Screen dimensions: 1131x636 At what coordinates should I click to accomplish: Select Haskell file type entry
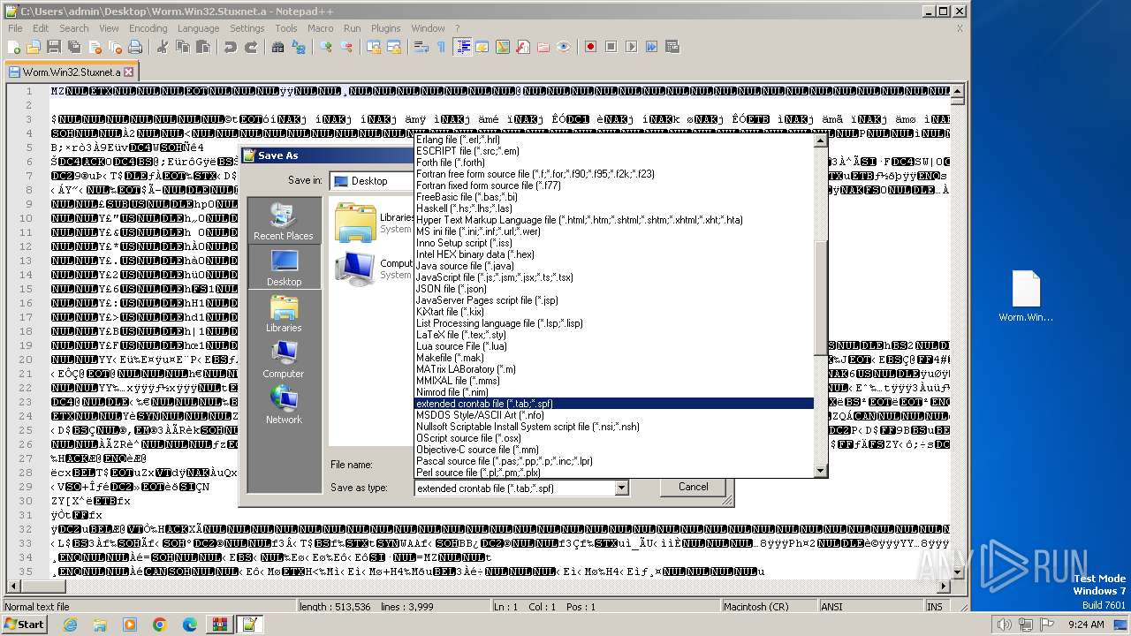point(613,208)
